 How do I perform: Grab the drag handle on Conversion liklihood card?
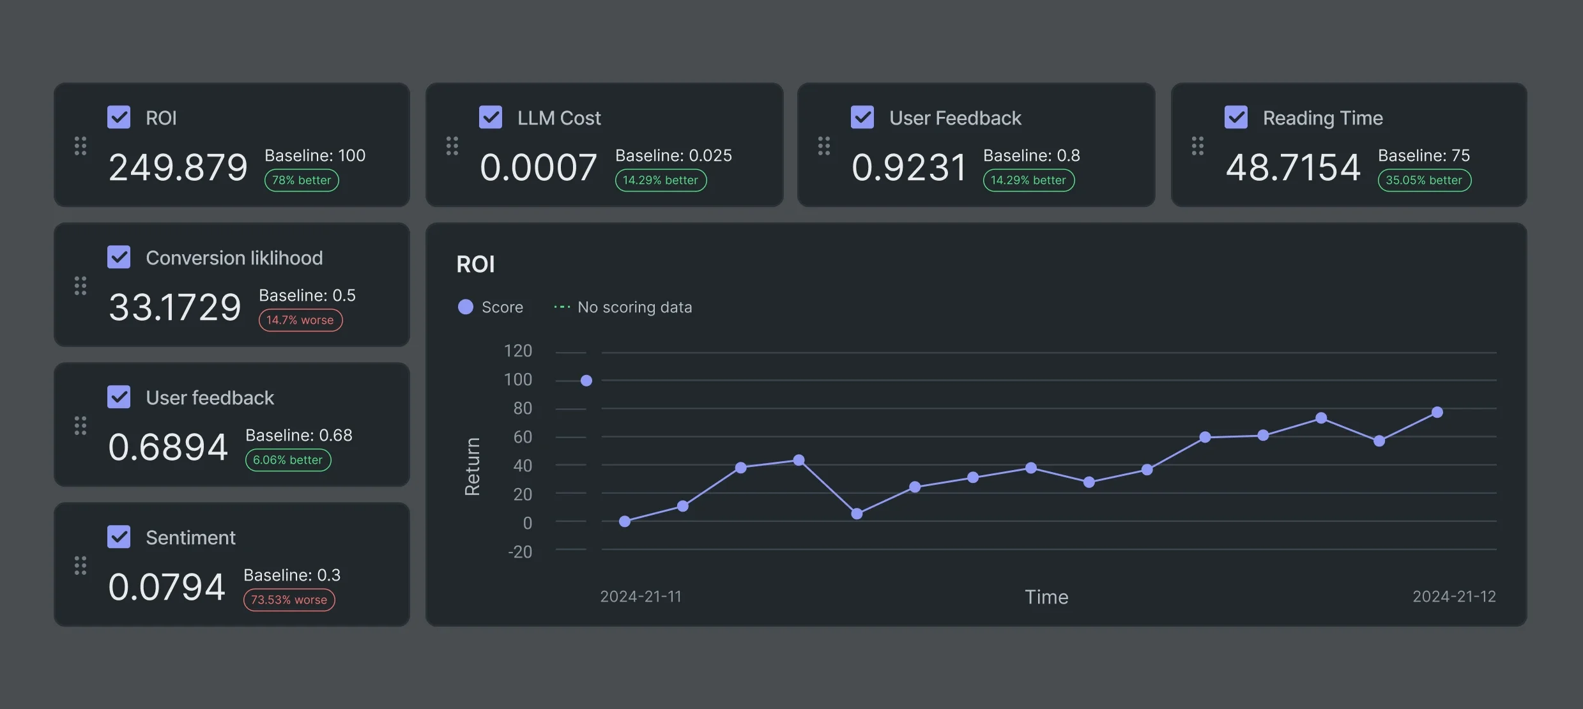point(80,286)
